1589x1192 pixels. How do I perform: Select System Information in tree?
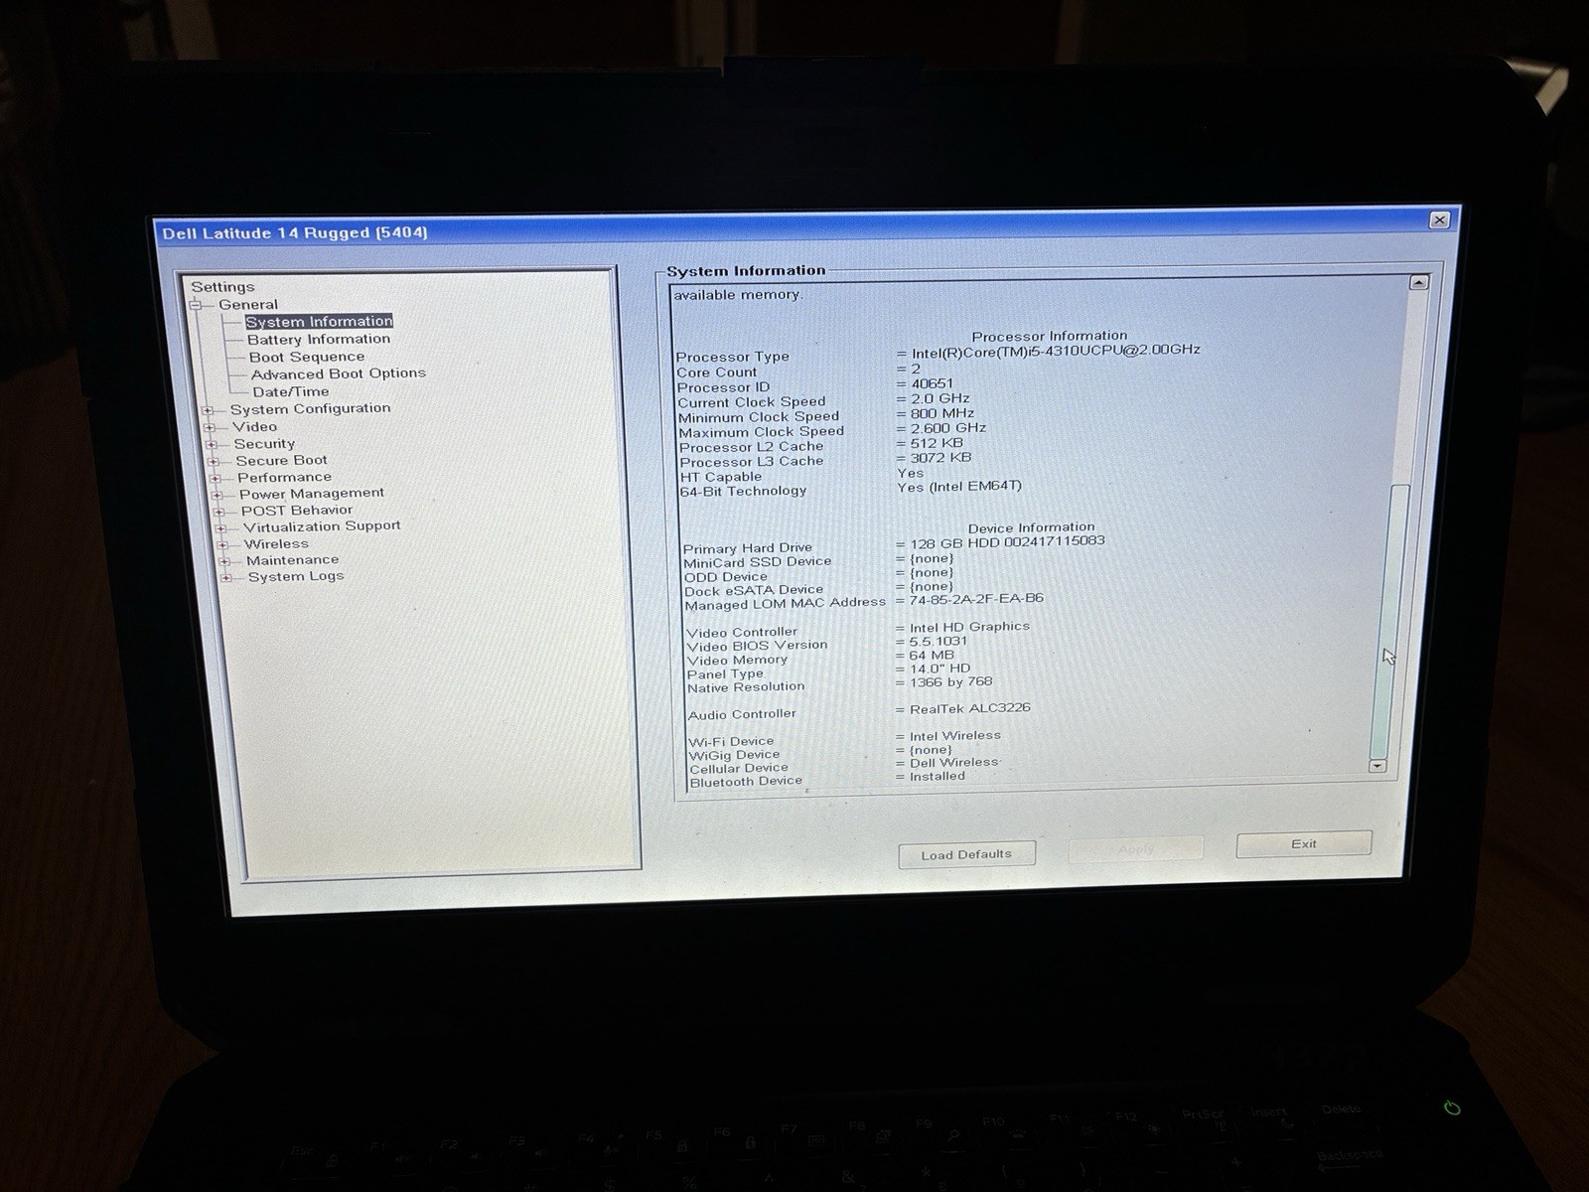tap(319, 321)
